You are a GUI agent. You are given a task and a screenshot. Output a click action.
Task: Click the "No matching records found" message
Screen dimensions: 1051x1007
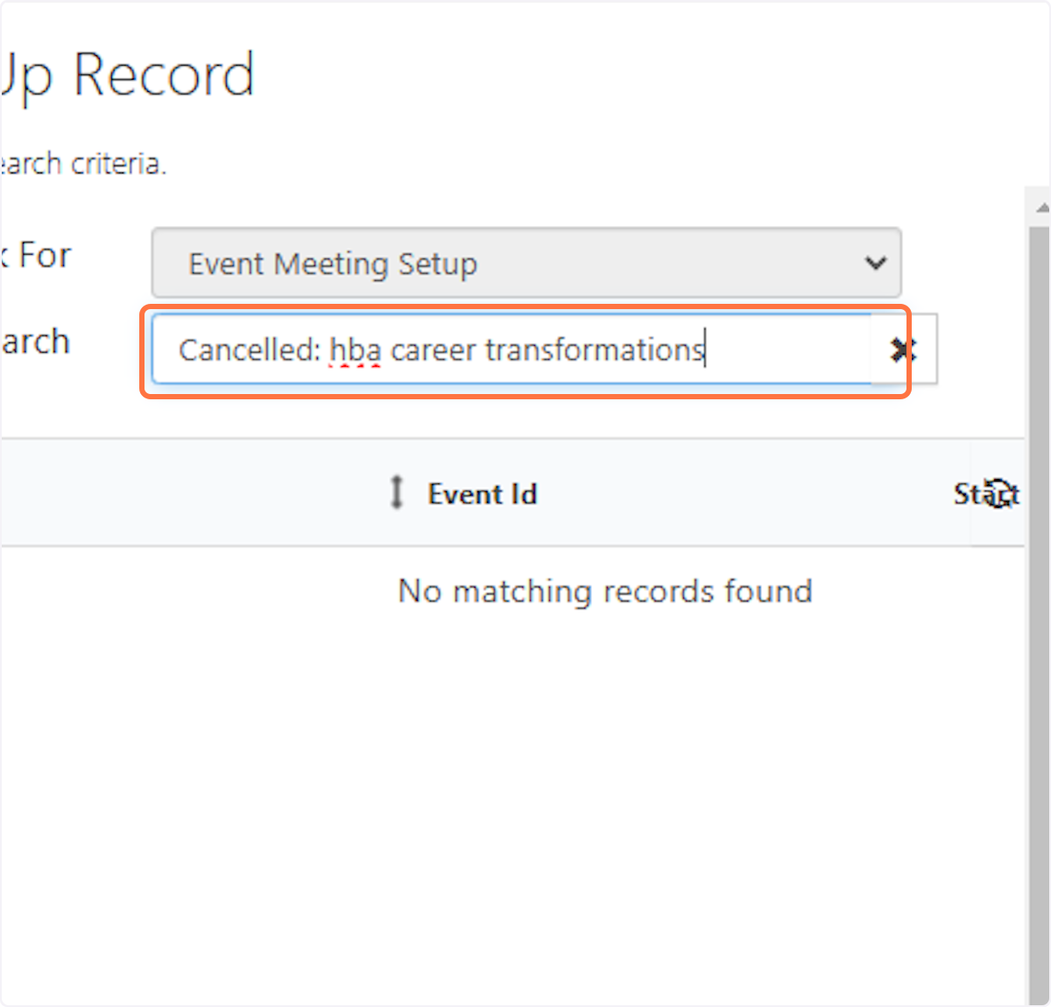click(x=604, y=591)
